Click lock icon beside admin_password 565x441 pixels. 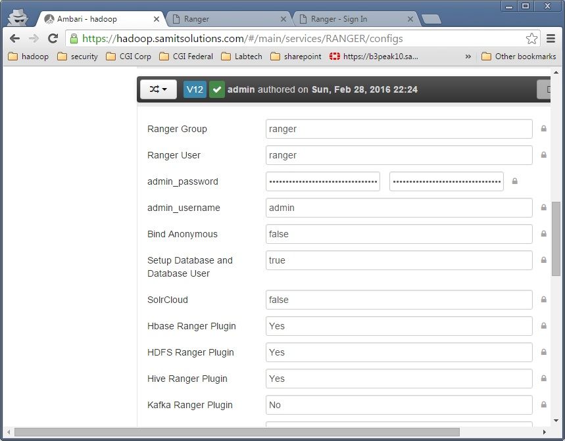pyautogui.click(x=515, y=181)
